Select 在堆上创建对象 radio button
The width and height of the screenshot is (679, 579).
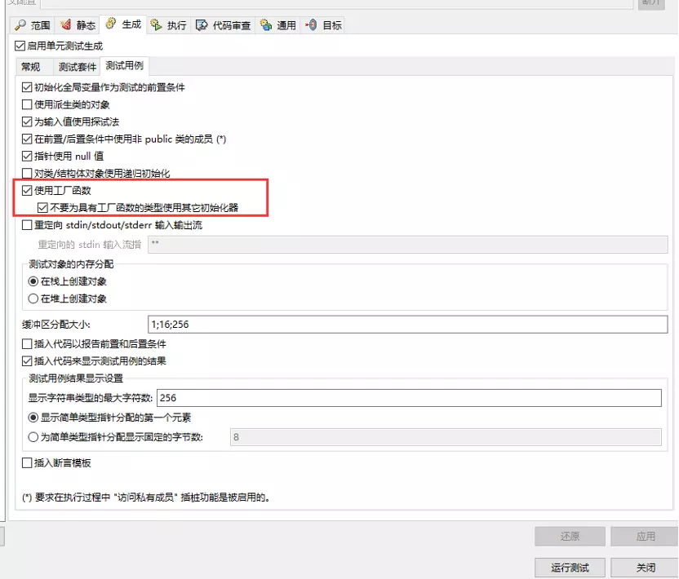click(33, 298)
